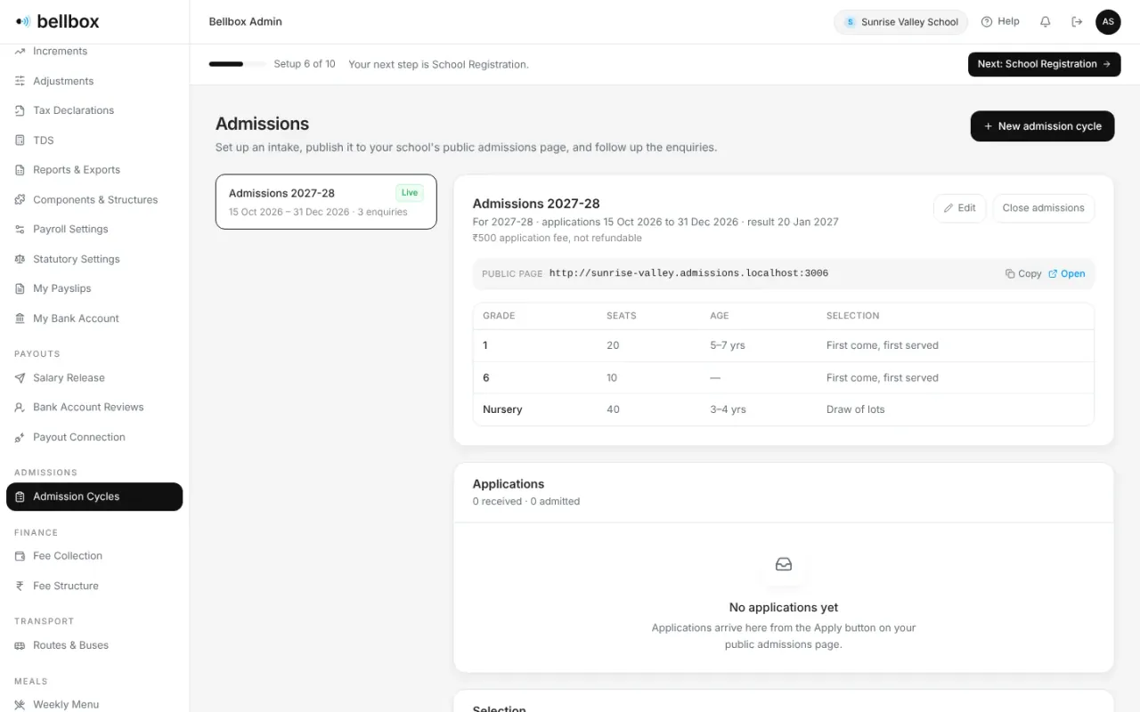Viewport: 1140px width, 712px height.
Task: Click the setup progress bar
Action: tap(237, 64)
